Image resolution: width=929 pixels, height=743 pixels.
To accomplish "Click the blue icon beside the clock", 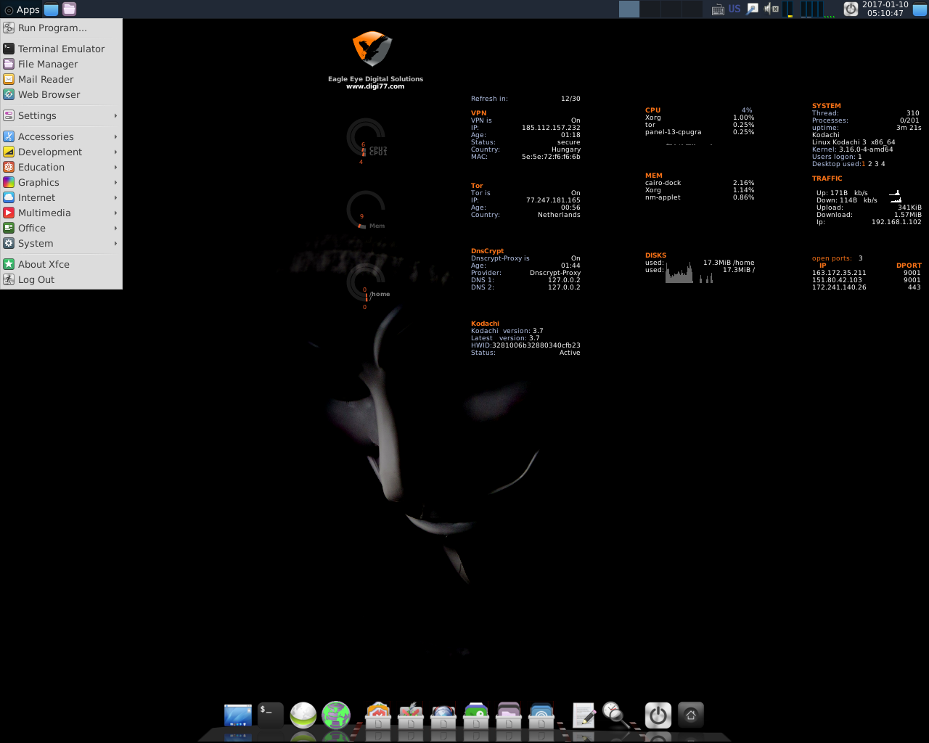I will point(920,9).
